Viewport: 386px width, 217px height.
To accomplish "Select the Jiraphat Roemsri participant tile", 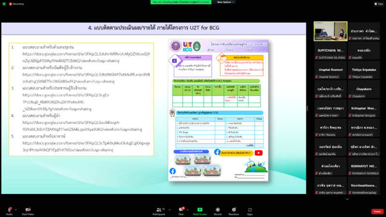I will 331,72.
